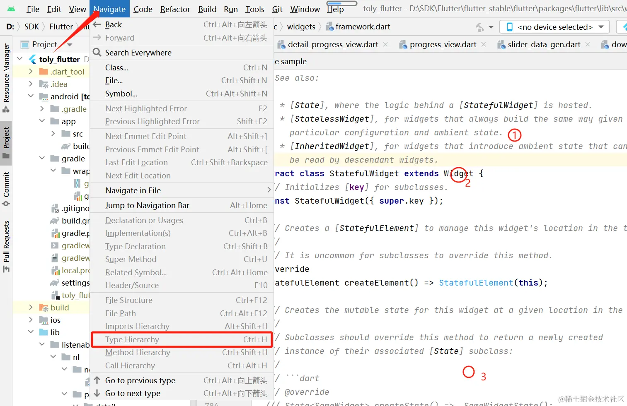Collapse the android folder
Viewport: 627px width, 406px height.
31,96
